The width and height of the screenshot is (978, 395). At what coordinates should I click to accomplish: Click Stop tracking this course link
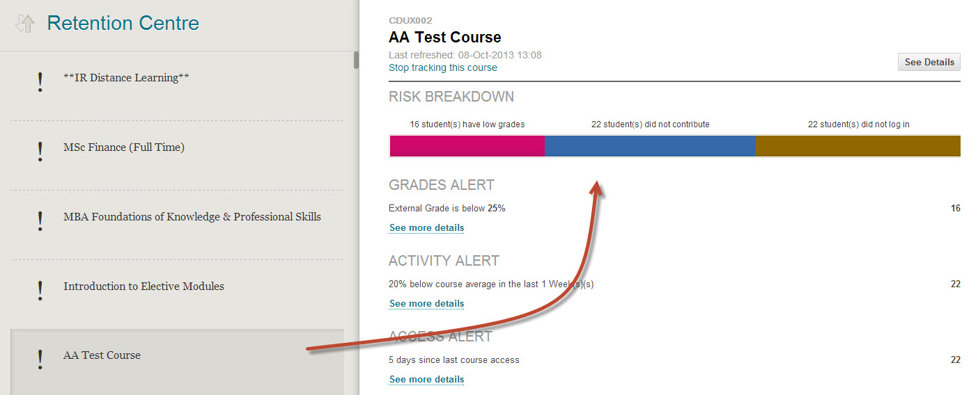(443, 67)
